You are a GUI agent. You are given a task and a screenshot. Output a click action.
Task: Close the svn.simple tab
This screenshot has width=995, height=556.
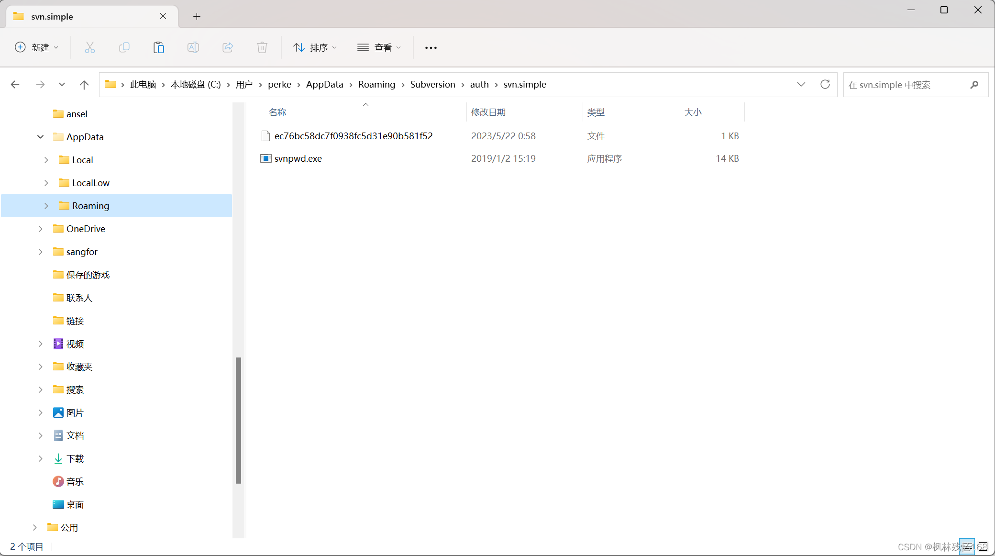pos(163,16)
